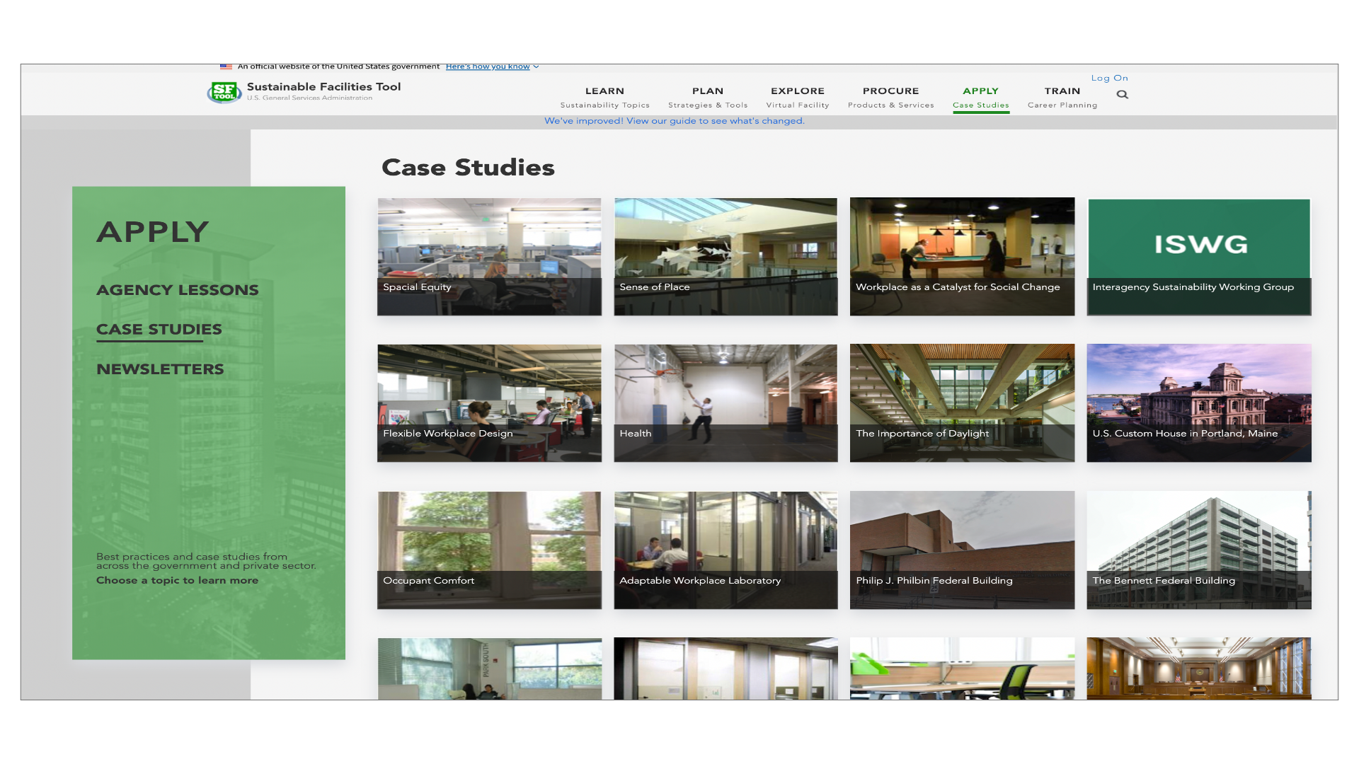Open the EXPLORE Virtual Facility menu
This screenshot has height=764, width=1359.
[797, 97]
